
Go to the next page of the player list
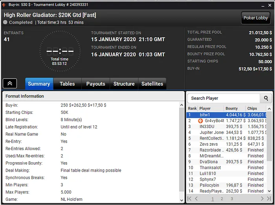coord(262,198)
